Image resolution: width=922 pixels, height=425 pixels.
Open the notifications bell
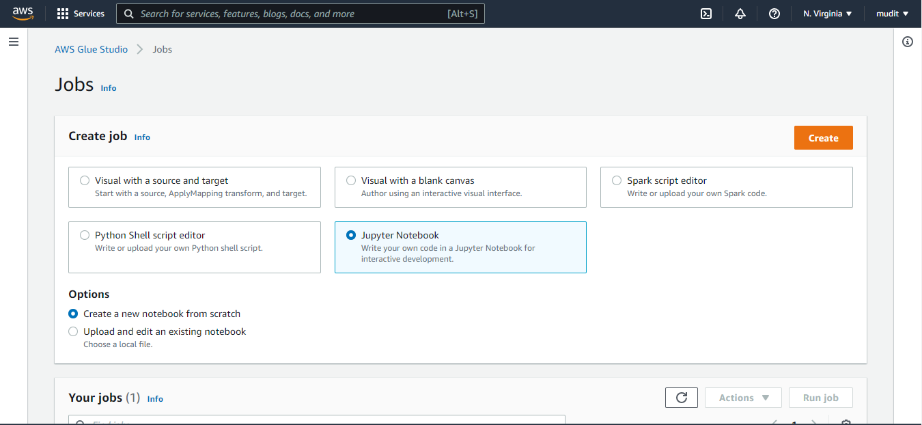(x=740, y=14)
